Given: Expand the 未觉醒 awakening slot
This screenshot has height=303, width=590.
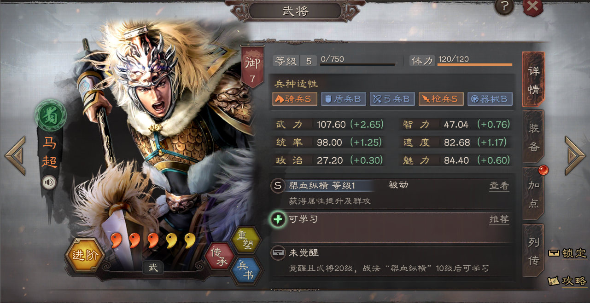Looking at the screenshot, I should point(391,260).
